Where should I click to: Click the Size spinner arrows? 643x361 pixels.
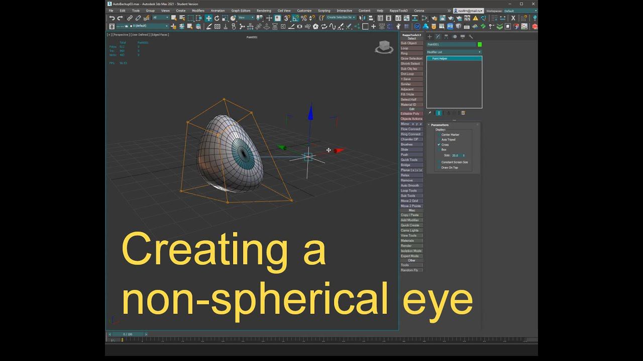pos(464,155)
